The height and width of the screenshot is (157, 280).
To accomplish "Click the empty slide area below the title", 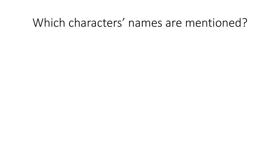I will click(x=140, y=90).
